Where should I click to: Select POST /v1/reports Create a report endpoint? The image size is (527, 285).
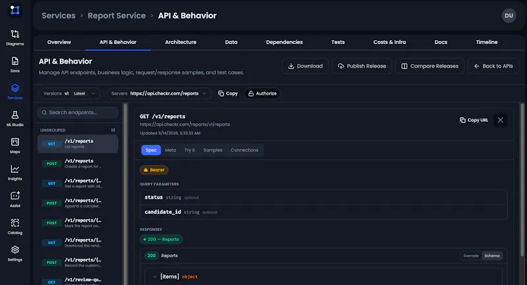pos(78,163)
